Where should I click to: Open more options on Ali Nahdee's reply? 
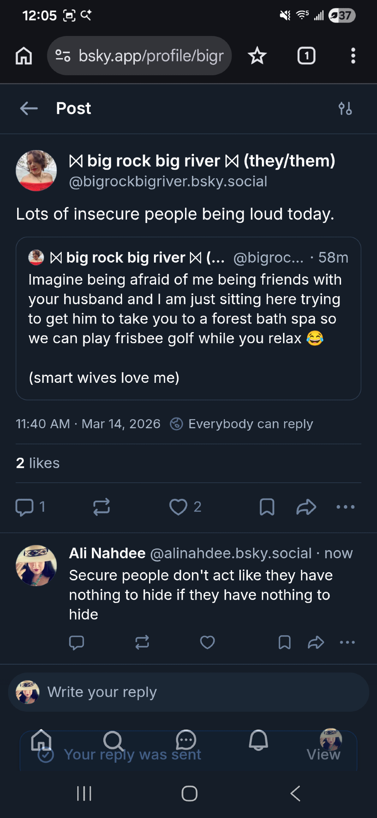(347, 643)
